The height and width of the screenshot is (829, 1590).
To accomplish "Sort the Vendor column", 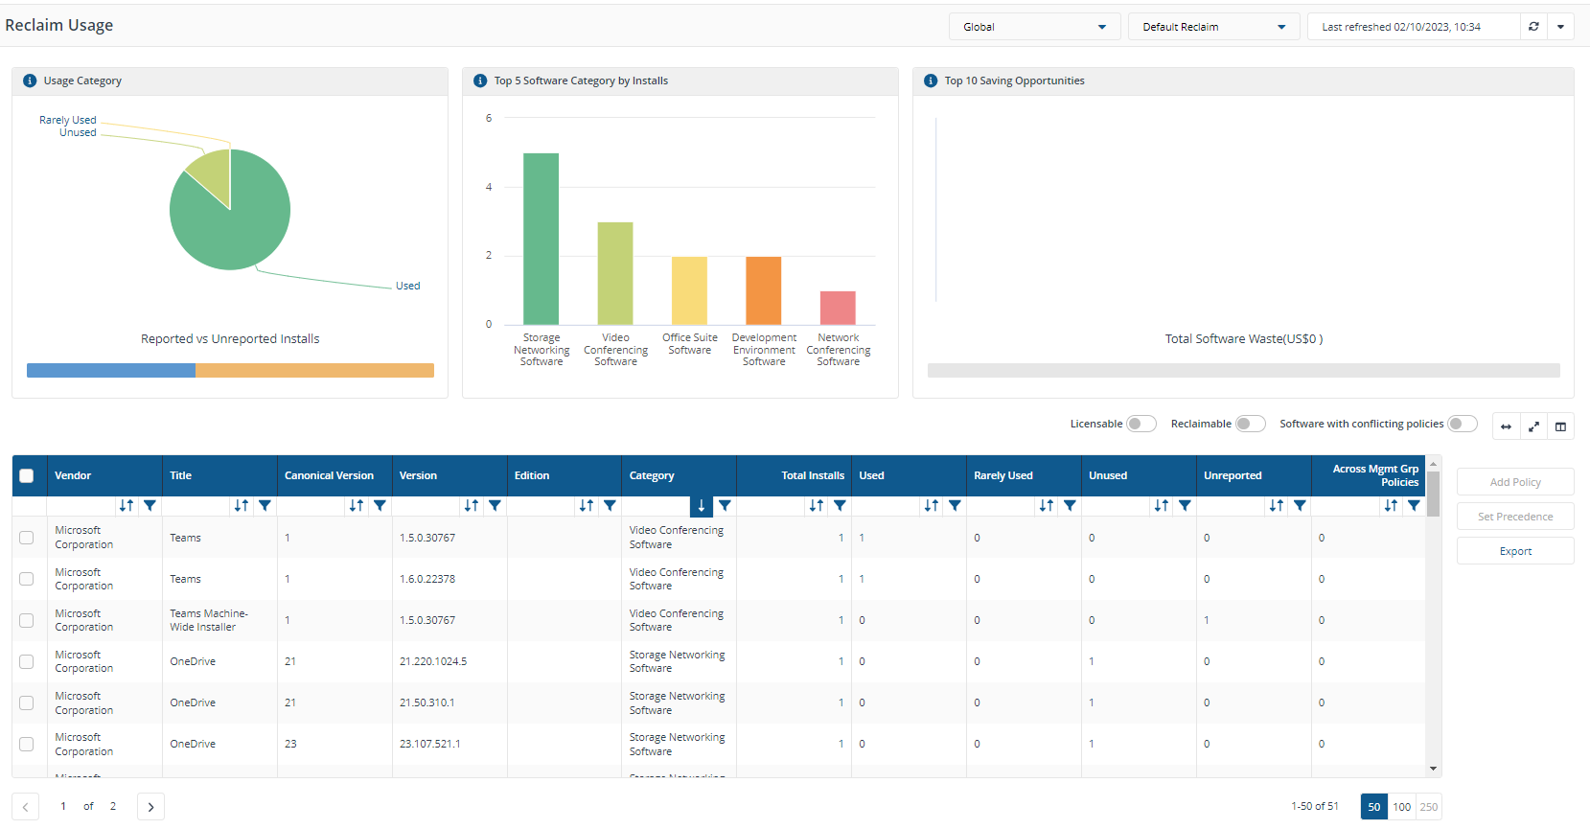I will (127, 505).
